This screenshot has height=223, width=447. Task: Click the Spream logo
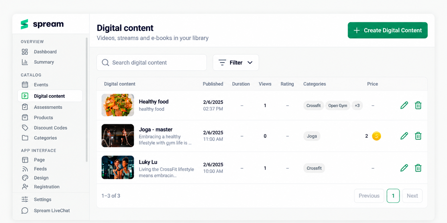[x=42, y=24]
